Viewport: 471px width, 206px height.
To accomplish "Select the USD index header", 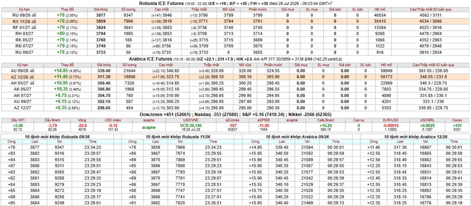I will (113, 120).
